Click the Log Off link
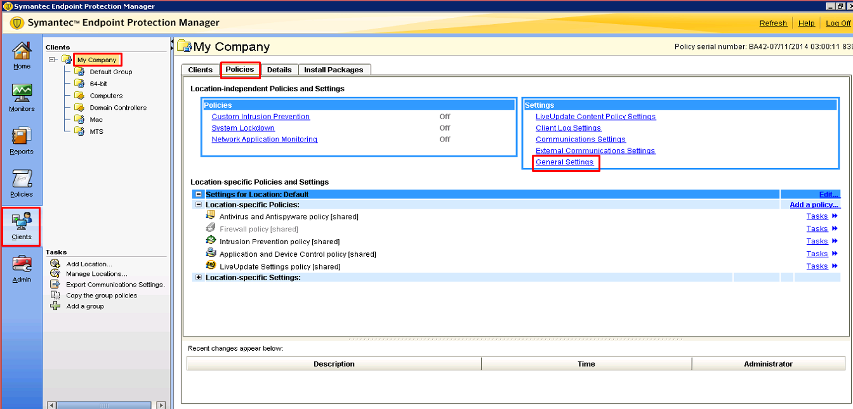This screenshot has width=853, height=409. 838,23
